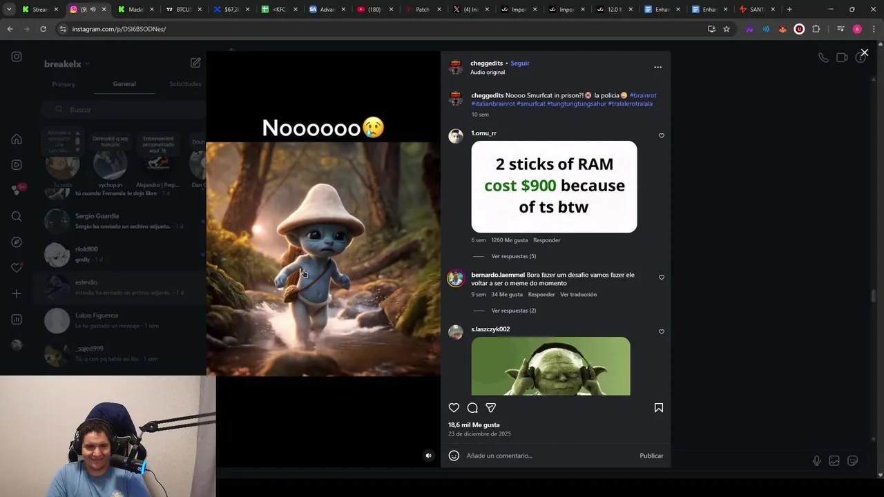Click the Smurf cat video

pos(323,259)
